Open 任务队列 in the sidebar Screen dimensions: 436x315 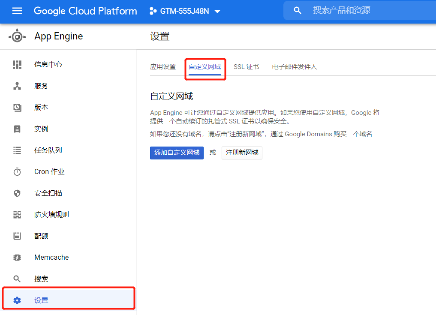(x=69, y=150)
